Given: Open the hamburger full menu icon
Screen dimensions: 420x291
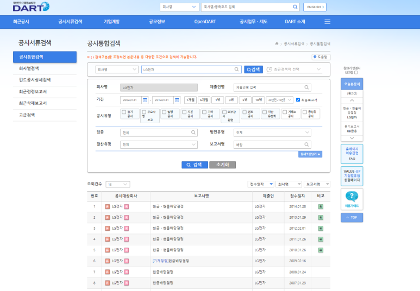Looking at the screenshot, I should tap(327, 22).
